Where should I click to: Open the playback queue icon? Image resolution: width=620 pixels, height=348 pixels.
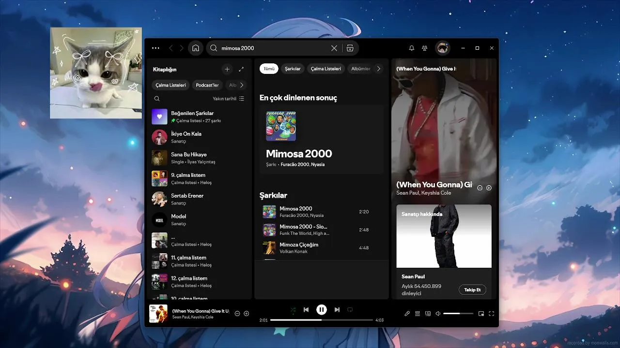click(418, 314)
